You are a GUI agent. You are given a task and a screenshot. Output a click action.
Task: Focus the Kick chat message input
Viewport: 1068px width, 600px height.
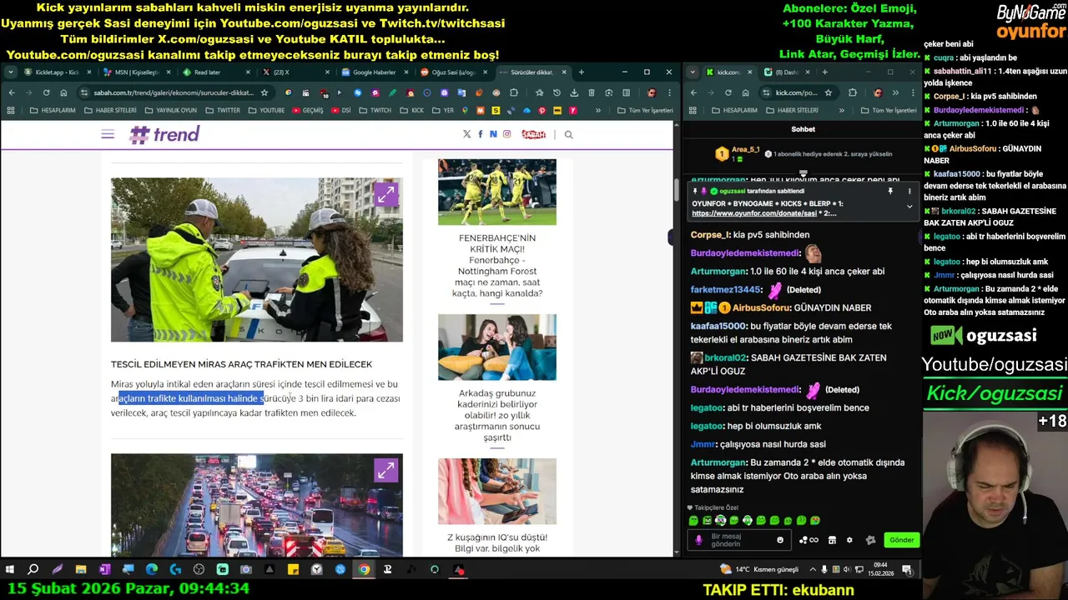pos(741,540)
